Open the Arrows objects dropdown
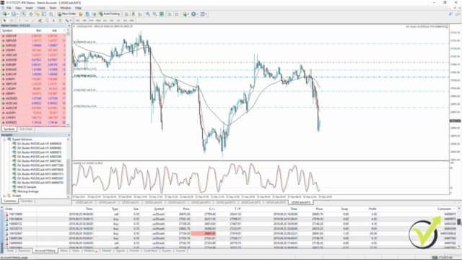The image size is (462, 260). (x=68, y=21)
